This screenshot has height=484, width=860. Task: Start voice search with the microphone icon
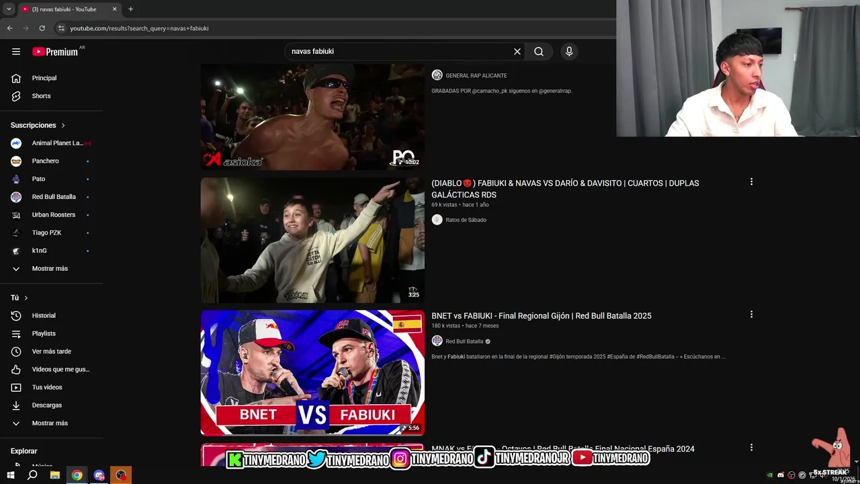click(569, 52)
